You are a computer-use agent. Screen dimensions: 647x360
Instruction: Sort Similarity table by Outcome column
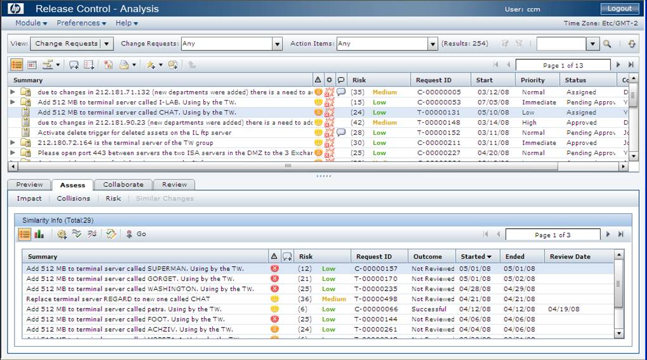pyautogui.click(x=432, y=257)
